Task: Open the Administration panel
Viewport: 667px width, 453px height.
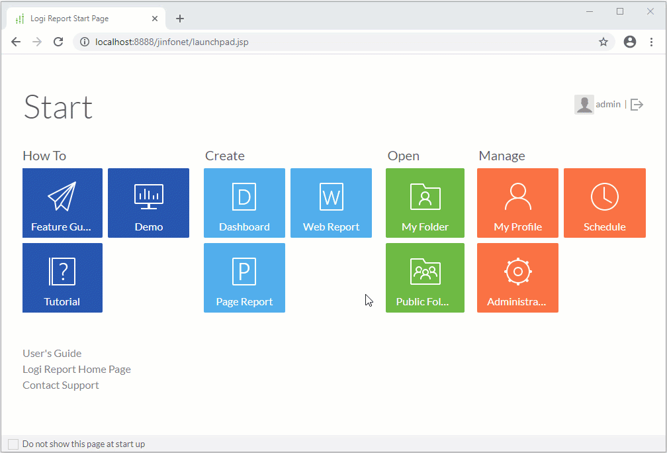Action: [x=517, y=277]
